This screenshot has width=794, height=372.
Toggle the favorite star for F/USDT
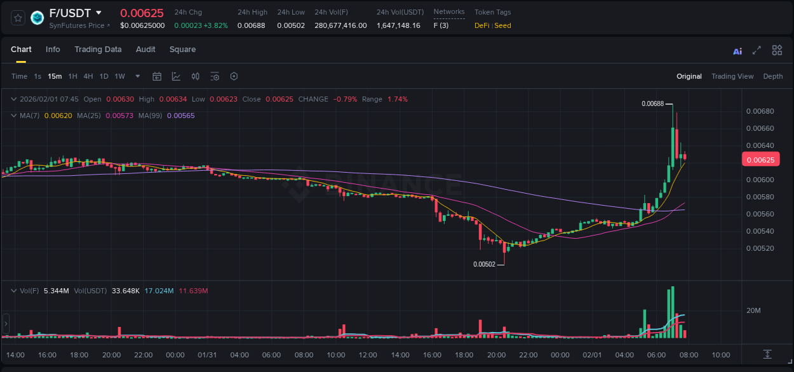click(17, 18)
